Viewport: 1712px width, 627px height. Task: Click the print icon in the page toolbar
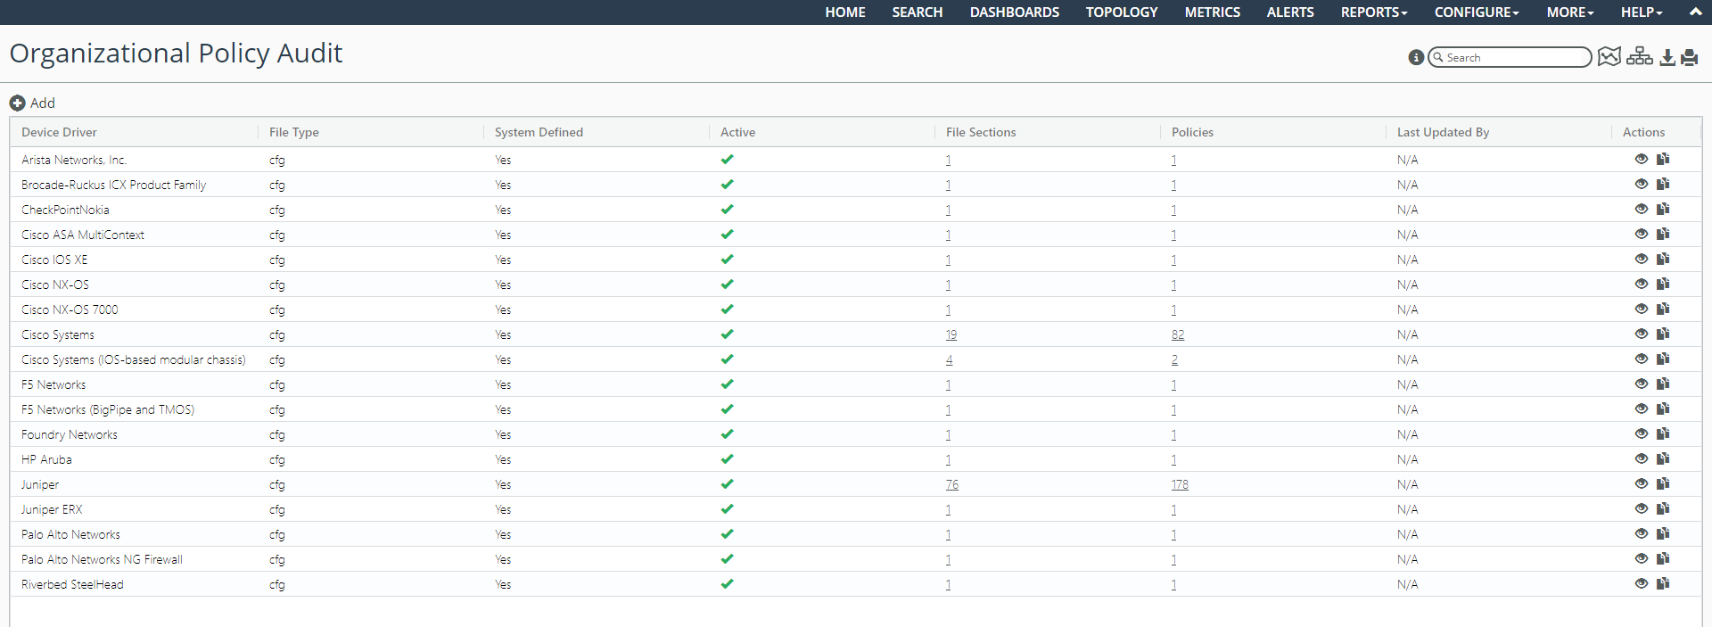point(1689,57)
